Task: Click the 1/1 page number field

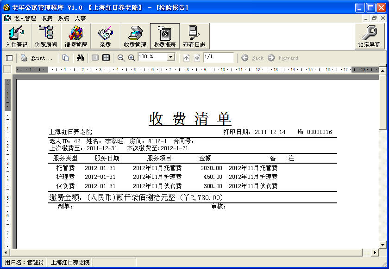Action: [218, 57]
